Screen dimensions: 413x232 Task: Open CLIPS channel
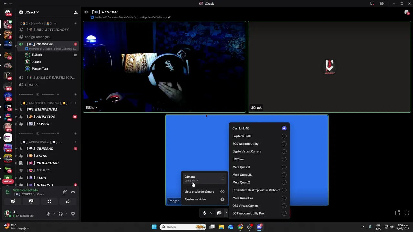pos(48,178)
